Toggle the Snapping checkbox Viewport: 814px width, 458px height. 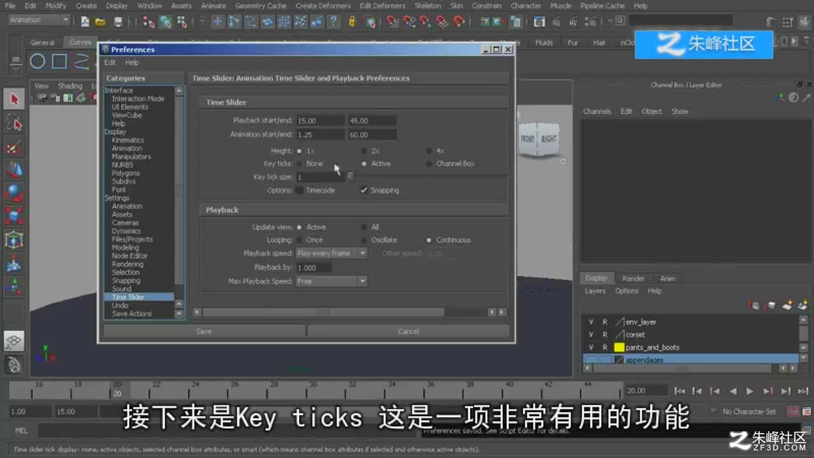[364, 190]
